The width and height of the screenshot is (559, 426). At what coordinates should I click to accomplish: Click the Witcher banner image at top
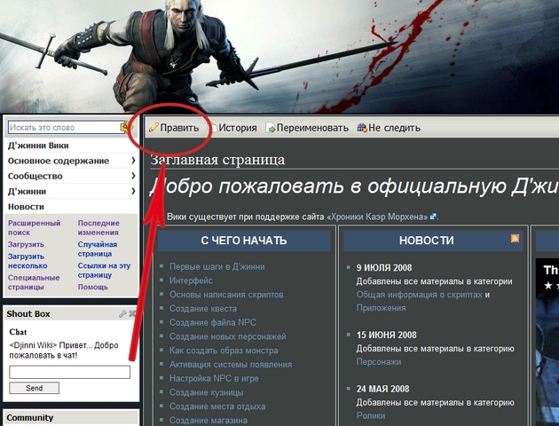pos(279,57)
